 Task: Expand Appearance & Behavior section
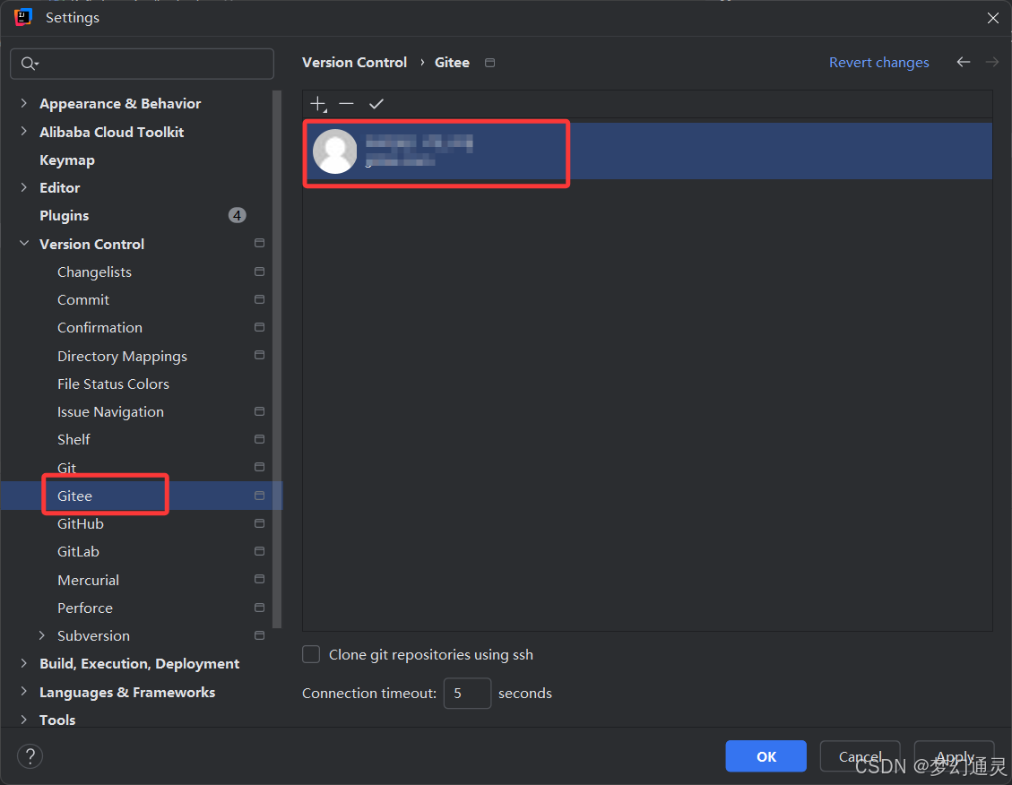tap(24, 103)
